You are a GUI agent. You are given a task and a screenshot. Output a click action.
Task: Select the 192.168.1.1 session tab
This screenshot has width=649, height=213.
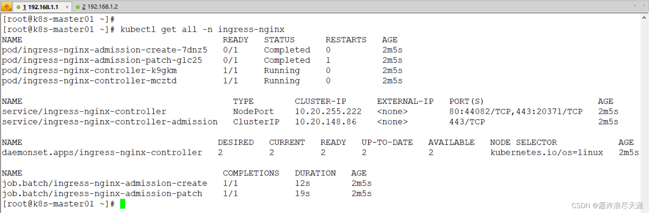[x=43, y=7]
